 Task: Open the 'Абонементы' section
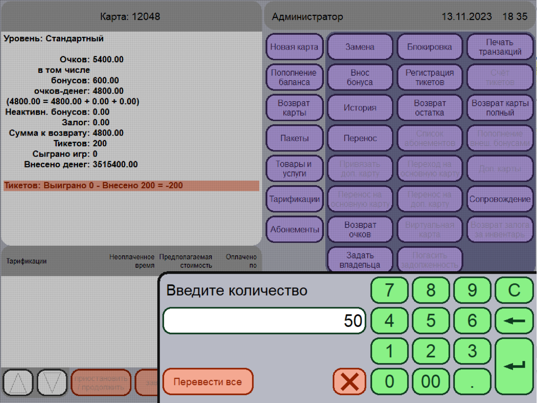[x=294, y=229]
